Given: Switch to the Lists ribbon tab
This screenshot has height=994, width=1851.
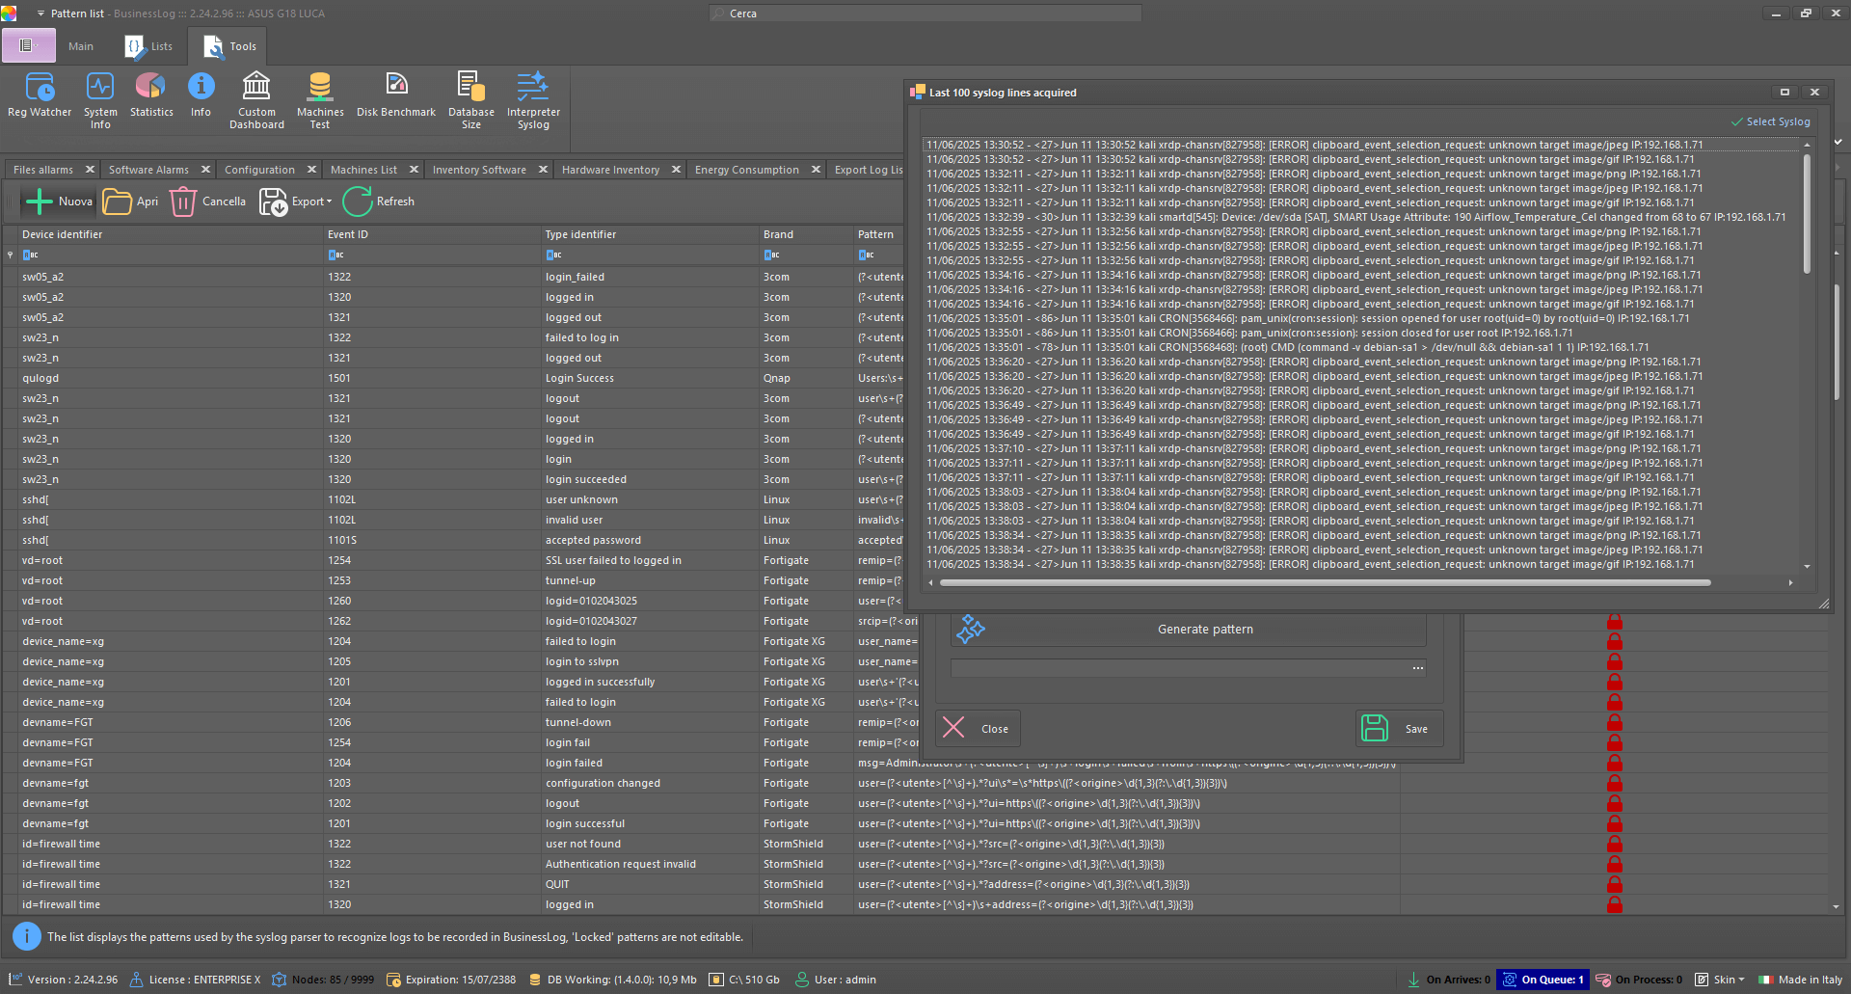Looking at the screenshot, I should (x=149, y=46).
